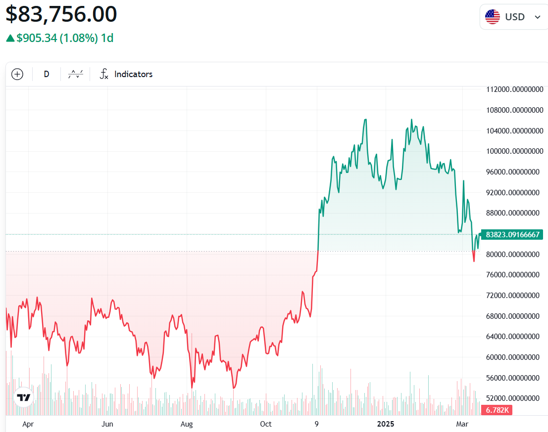Select the Oct marker on time axis

pos(266,424)
